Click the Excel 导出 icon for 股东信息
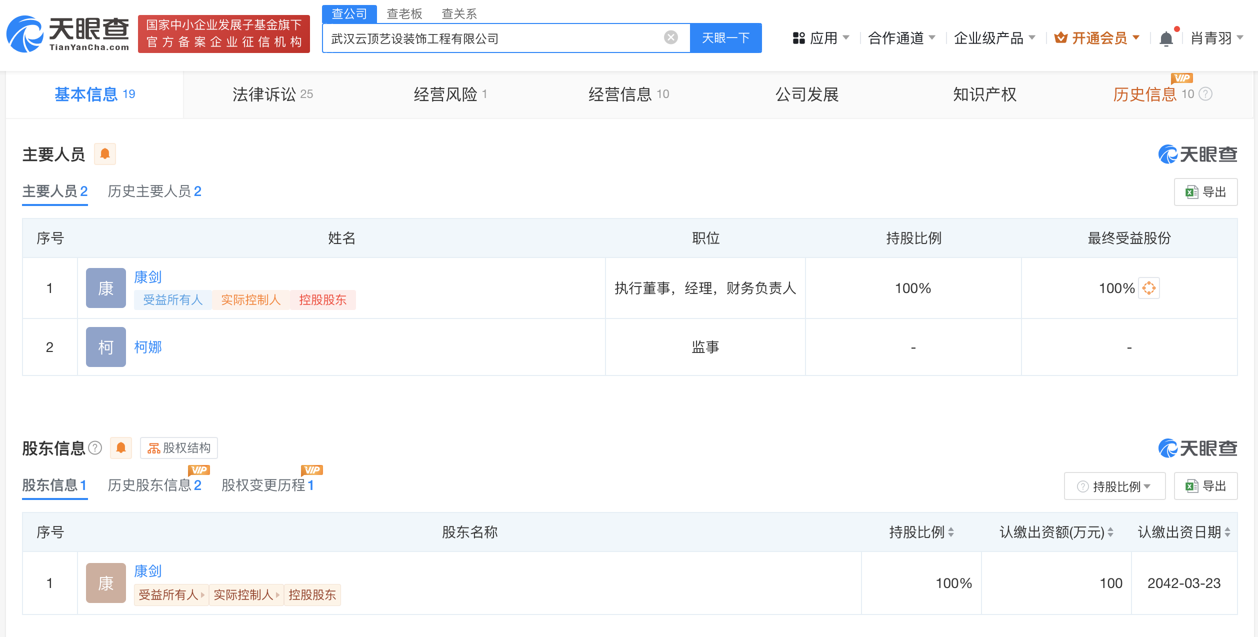Viewport: 1258px width, 637px height. point(1205,485)
